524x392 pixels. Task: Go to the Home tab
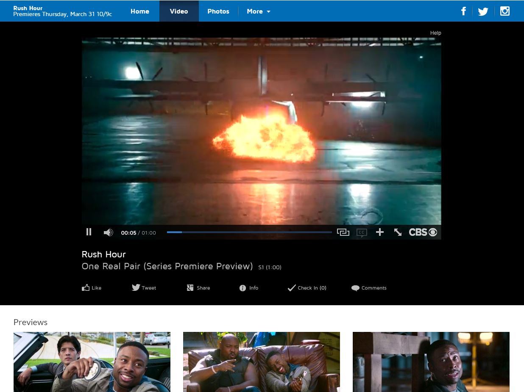[x=140, y=11]
